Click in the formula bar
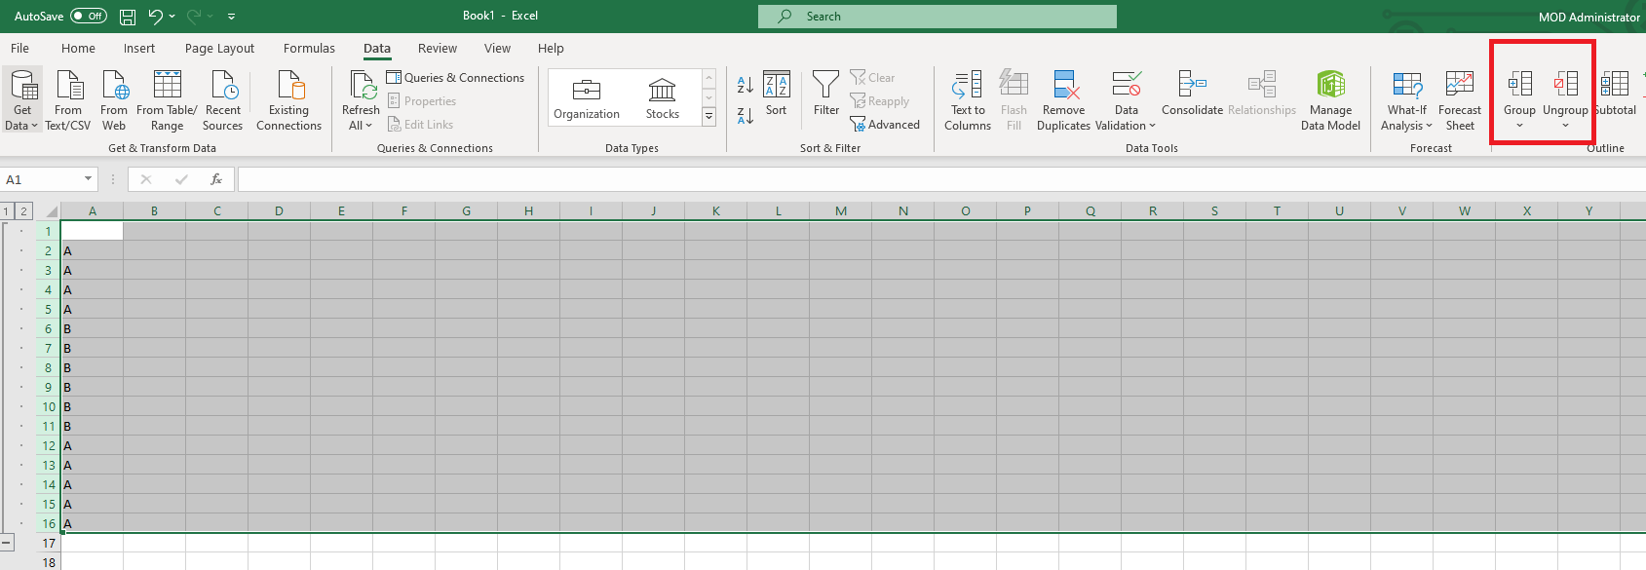Viewport: 1646px width, 570px height. (941, 179)
